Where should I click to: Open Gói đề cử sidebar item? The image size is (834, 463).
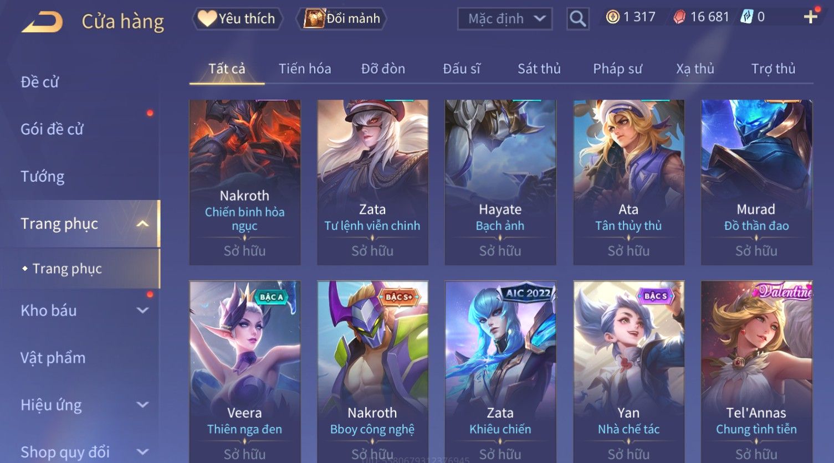[52, 130]
